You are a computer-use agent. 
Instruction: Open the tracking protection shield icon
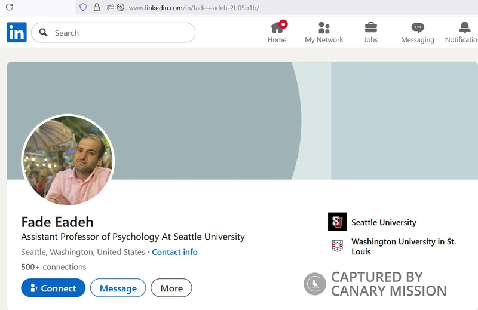click(x=83, y=7)
